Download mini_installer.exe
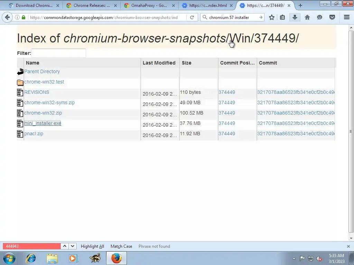Screen dimensions: 354x265 (43, 123)
